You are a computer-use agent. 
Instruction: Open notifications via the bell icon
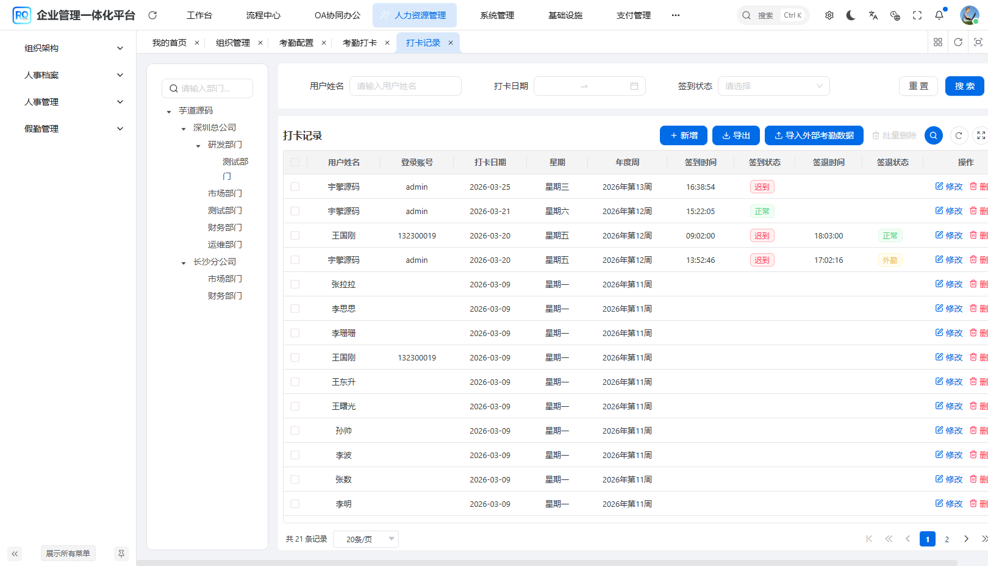click(x=939, y=15)
